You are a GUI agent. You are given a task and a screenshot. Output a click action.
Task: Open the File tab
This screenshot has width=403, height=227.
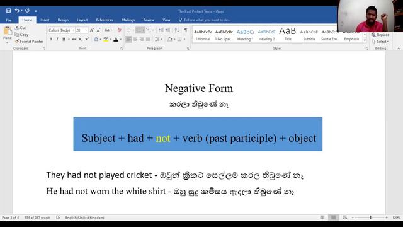pos(8,20)
